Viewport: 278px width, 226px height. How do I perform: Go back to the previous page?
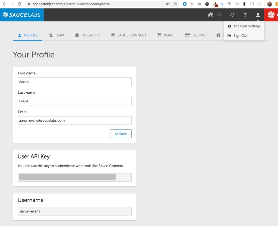point(5,4)
